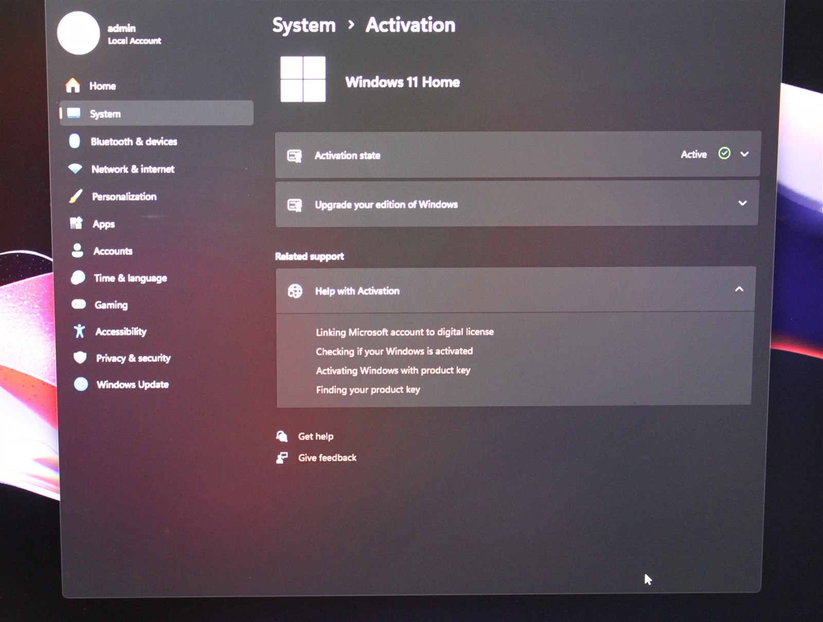
Task: Click the admin account name
Action: [121, 28]
